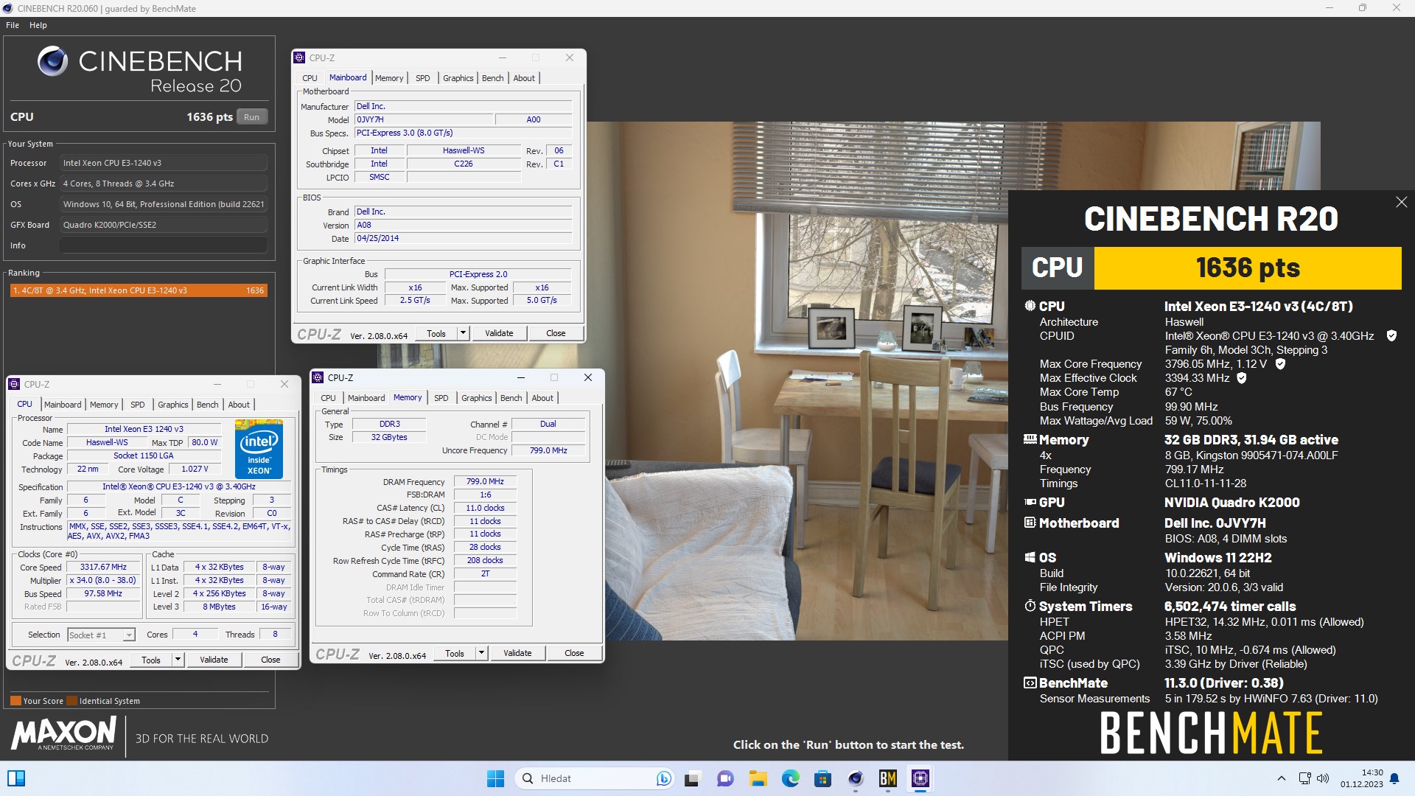Show hidden tray icons chevron
The height and width of the screenshot is (796, 1415).
pyautogui.click(x=1281, y=778)
